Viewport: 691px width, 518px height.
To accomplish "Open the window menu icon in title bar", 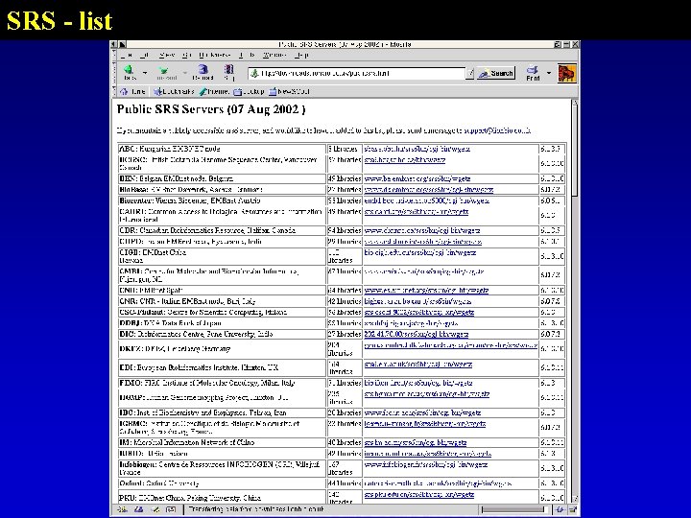I will [113, 44].
